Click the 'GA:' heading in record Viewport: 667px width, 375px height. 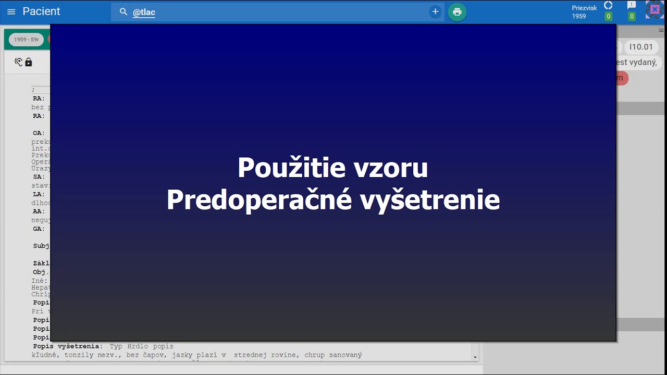(x=39, y=229)
